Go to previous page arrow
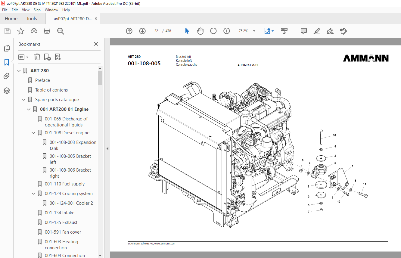 [129, 31]
